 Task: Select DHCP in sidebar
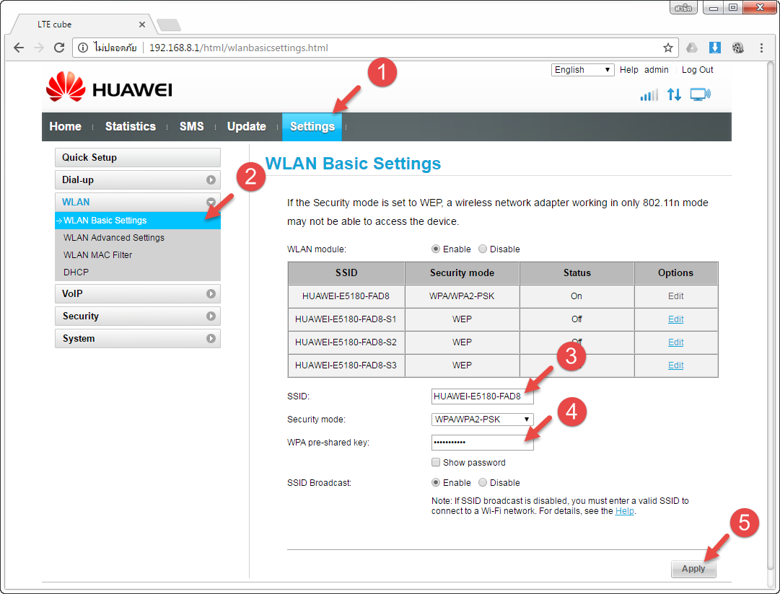pyautogui.click(x=76, y=272)
